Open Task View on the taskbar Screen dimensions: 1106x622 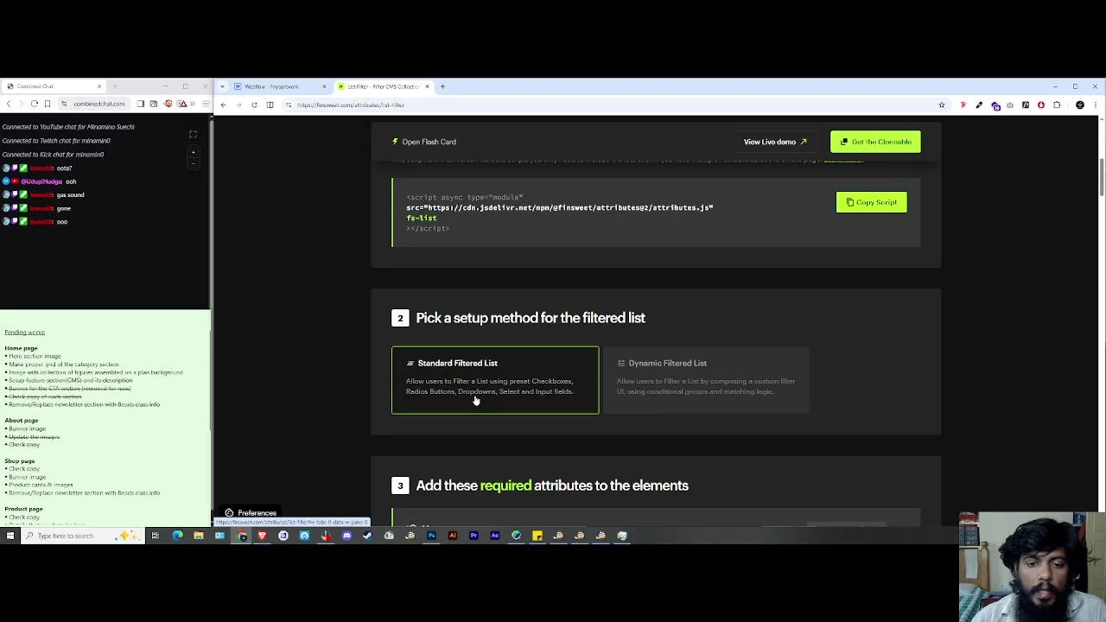pyautogui.click(x=155, y=536)
